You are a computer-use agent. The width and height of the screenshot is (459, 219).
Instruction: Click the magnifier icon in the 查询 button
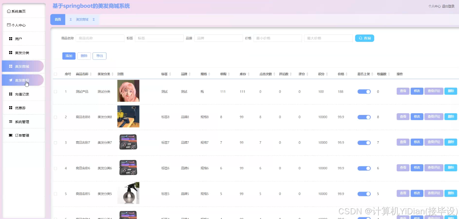point(360,38)
